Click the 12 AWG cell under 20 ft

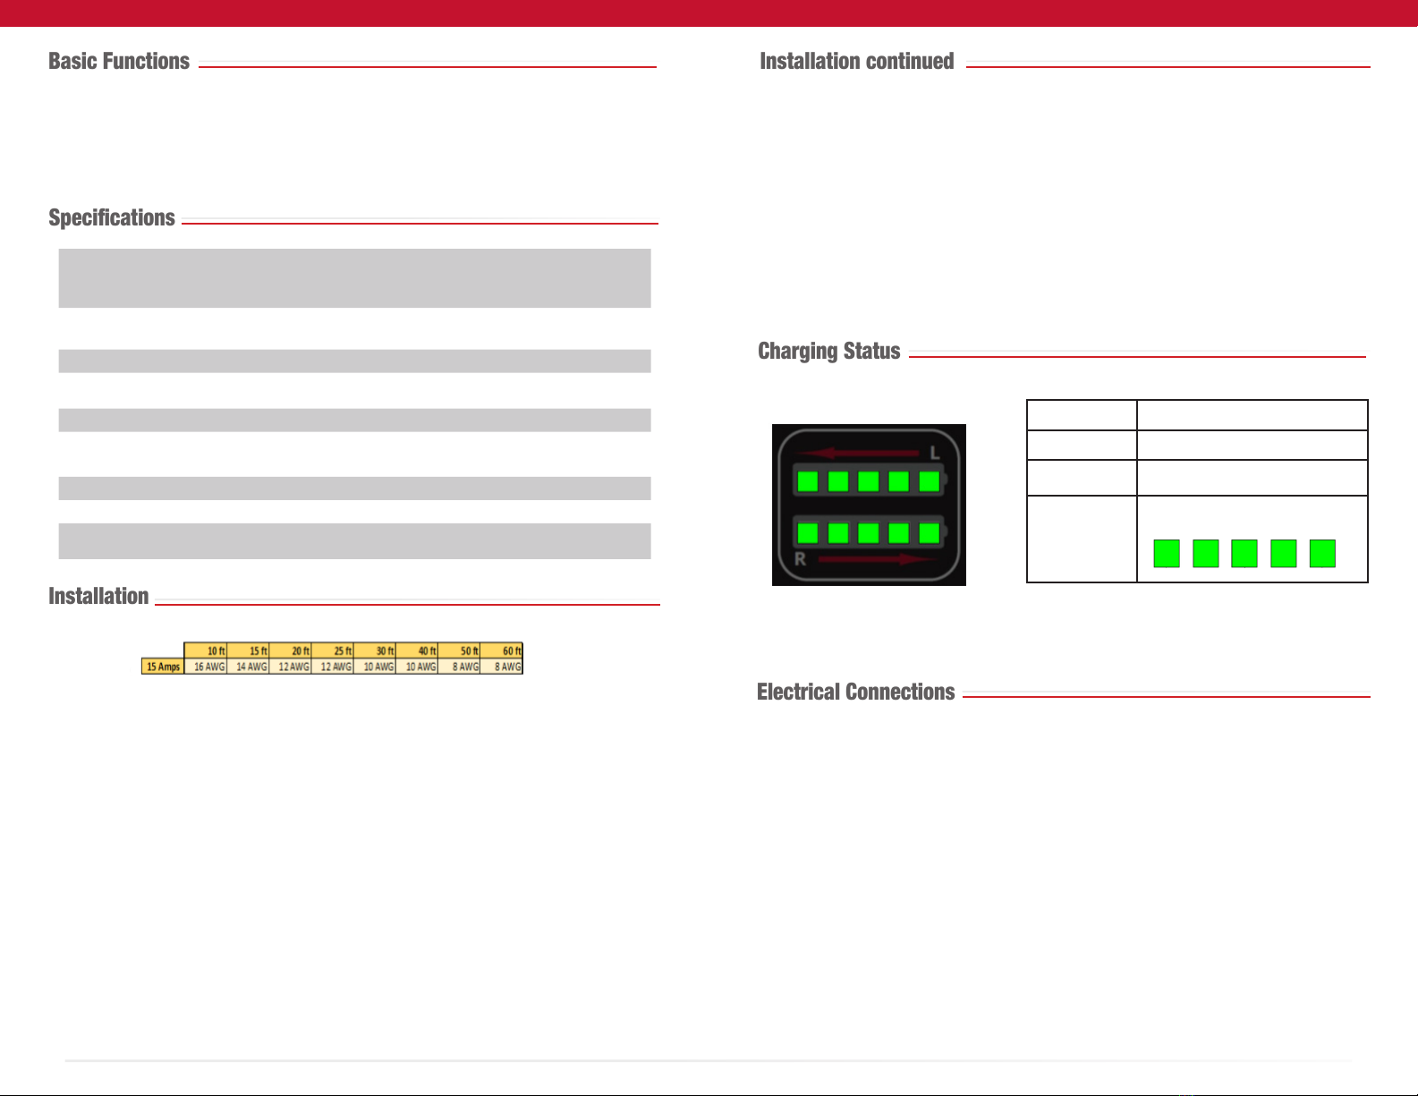291,667
